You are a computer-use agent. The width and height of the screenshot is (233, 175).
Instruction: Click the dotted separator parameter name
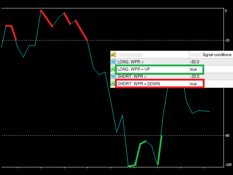(x=130, y=55)
